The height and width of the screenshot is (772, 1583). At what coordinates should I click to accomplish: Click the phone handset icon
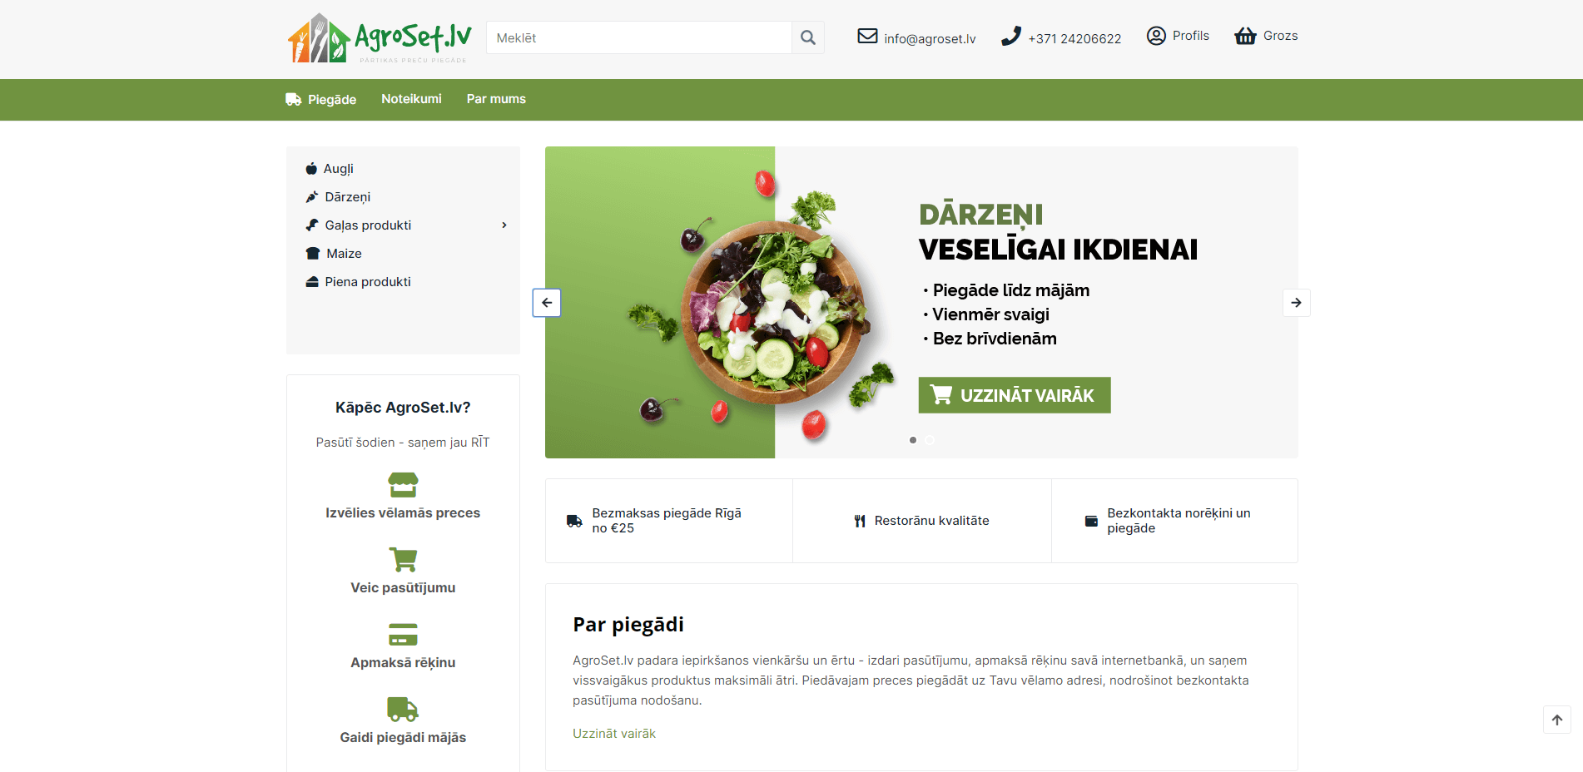(x=1010, y=37)
